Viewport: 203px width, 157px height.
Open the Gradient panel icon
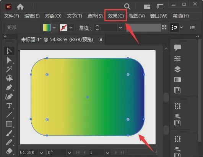click(x=177, y=80)
